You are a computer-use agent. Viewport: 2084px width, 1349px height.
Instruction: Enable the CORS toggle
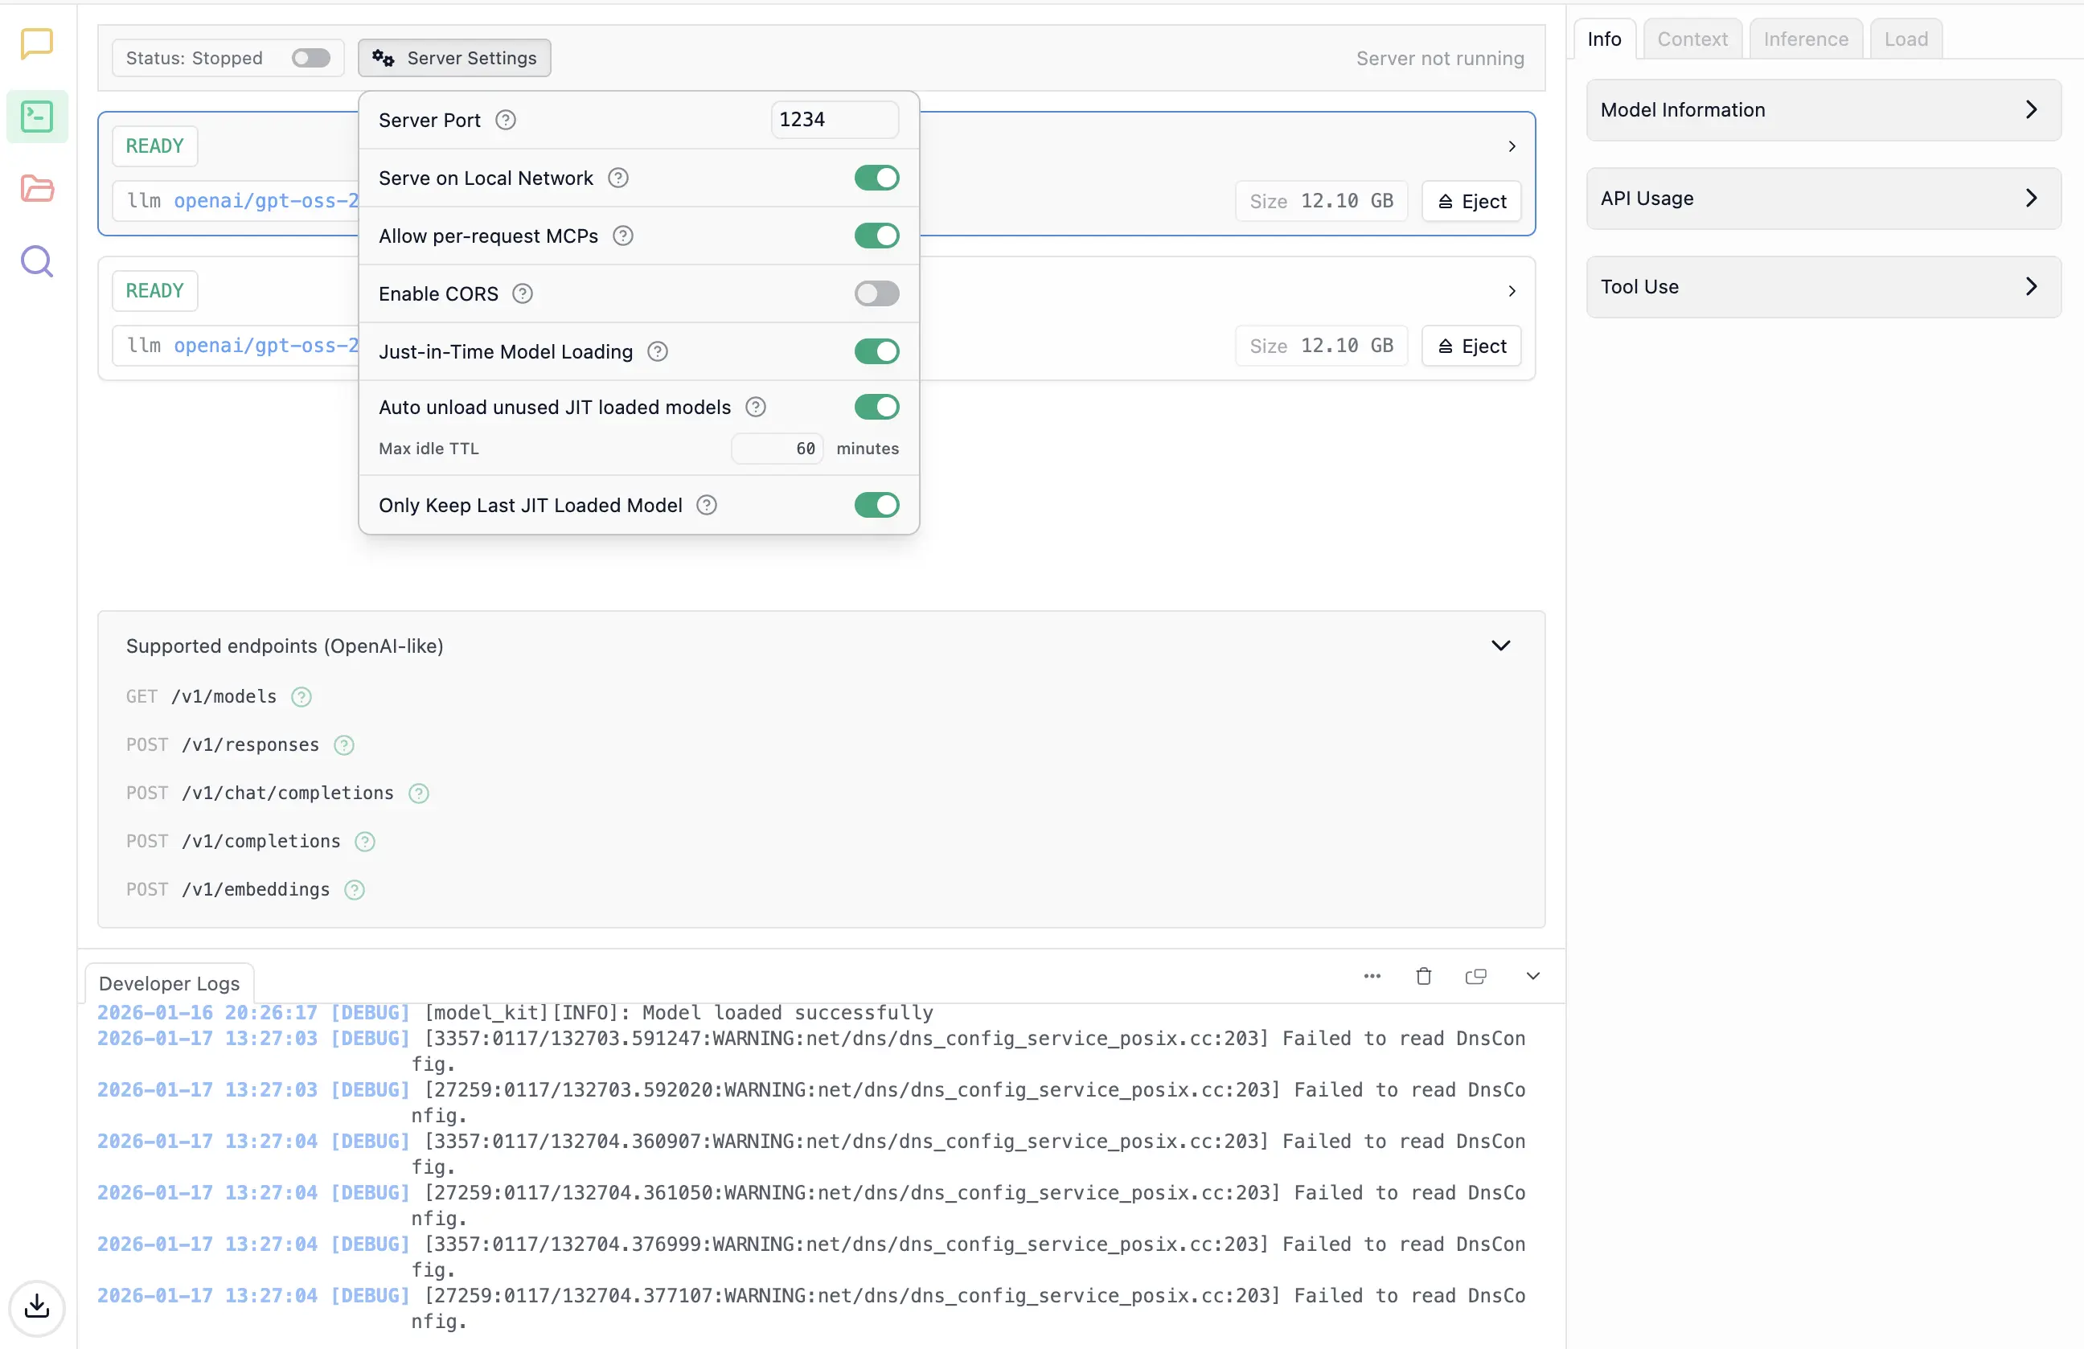[876, 293]
